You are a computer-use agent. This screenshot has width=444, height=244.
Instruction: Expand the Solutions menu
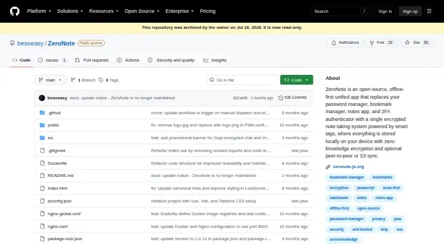click(70, 11)
